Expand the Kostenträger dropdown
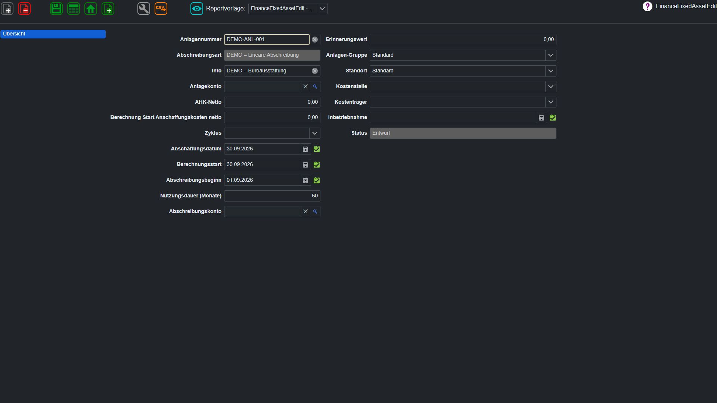The width and height of the screenshot is (717, 403). click(550, 102)
